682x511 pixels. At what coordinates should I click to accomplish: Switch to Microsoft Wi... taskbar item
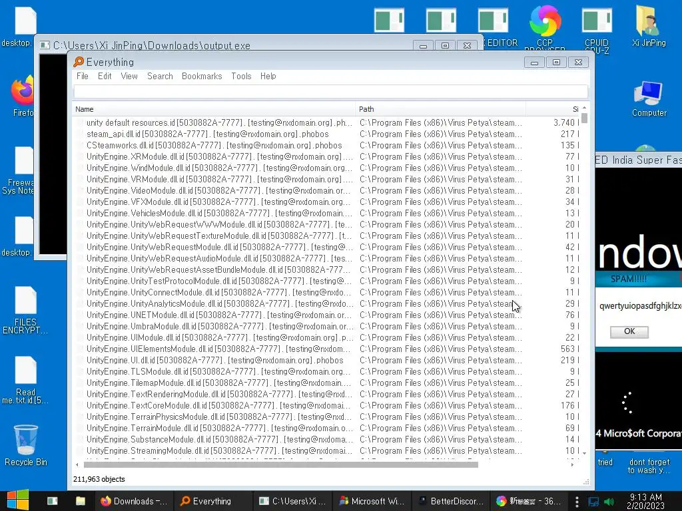click(x=372, y=501)
